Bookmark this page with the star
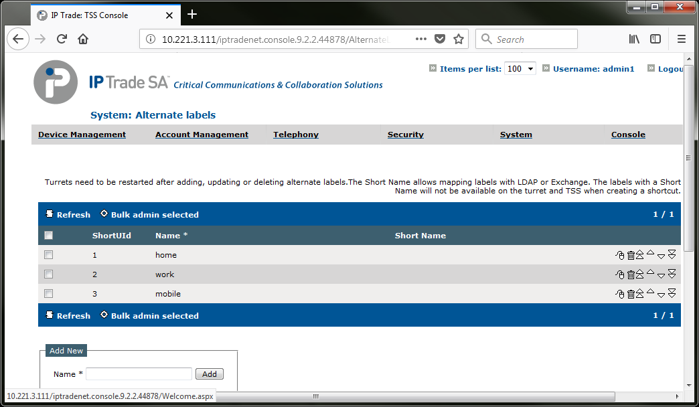 tap(459, 39)
